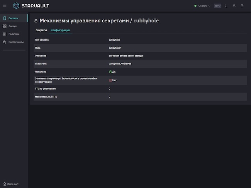Click the Секреты bookmark icon in sidebar
The width and height of the screenshot is (251, 188).
[x=5, y=18]
